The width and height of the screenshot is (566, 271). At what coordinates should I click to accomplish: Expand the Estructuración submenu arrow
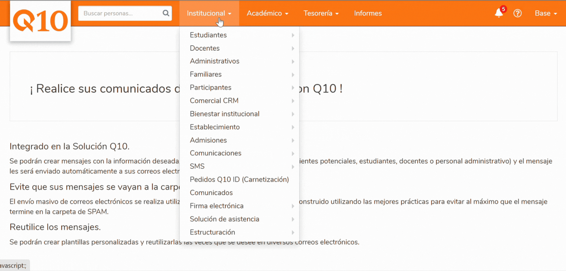293,232
